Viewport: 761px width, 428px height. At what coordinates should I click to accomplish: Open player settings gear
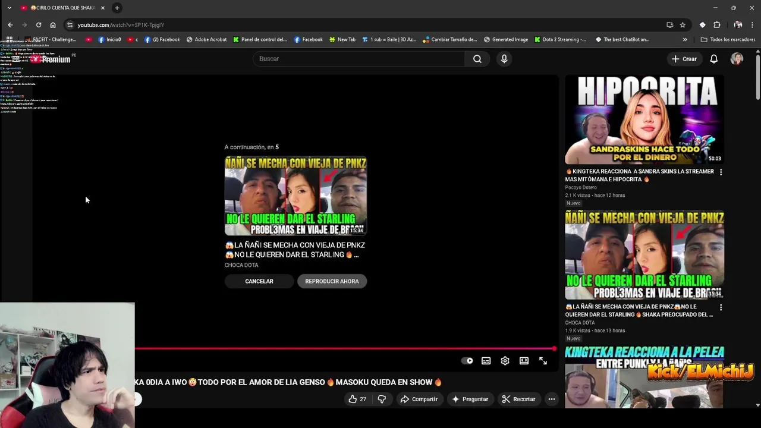(505, 361)
